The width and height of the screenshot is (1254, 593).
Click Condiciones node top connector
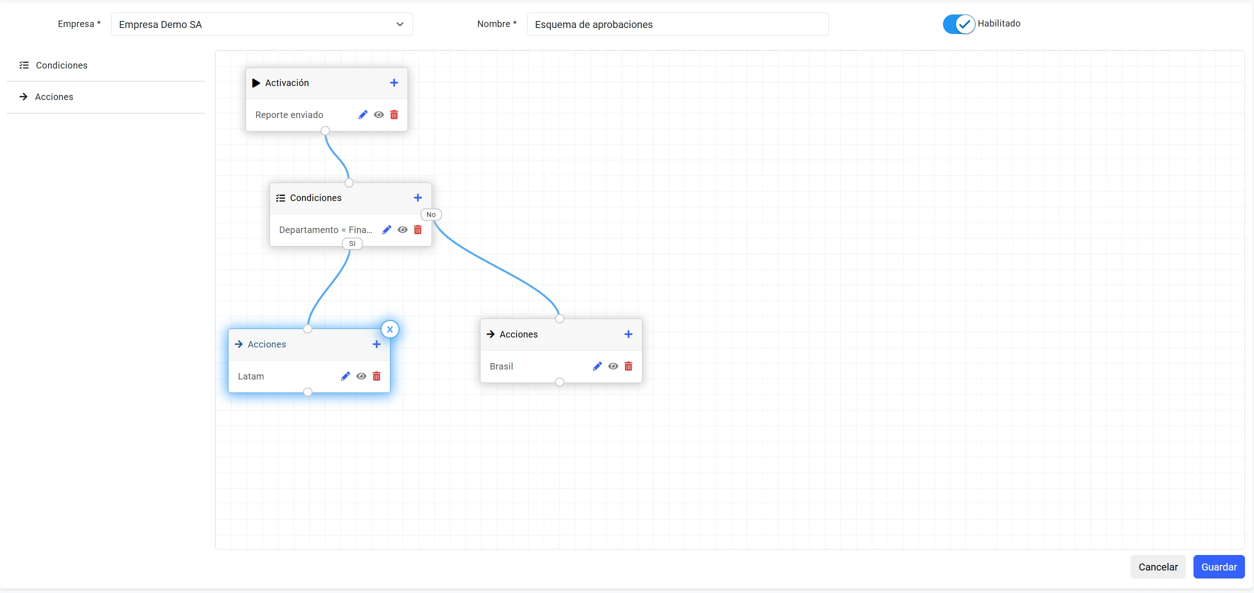click(x=349, y=183)
